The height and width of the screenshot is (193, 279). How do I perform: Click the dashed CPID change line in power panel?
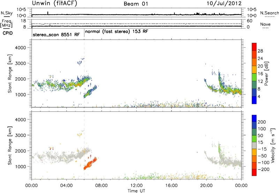(84, 74)
